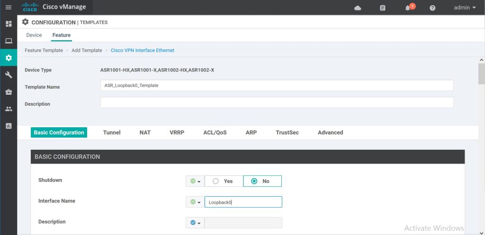
Task: Open the Monitor sidebar icon
Action: point(8,41)
